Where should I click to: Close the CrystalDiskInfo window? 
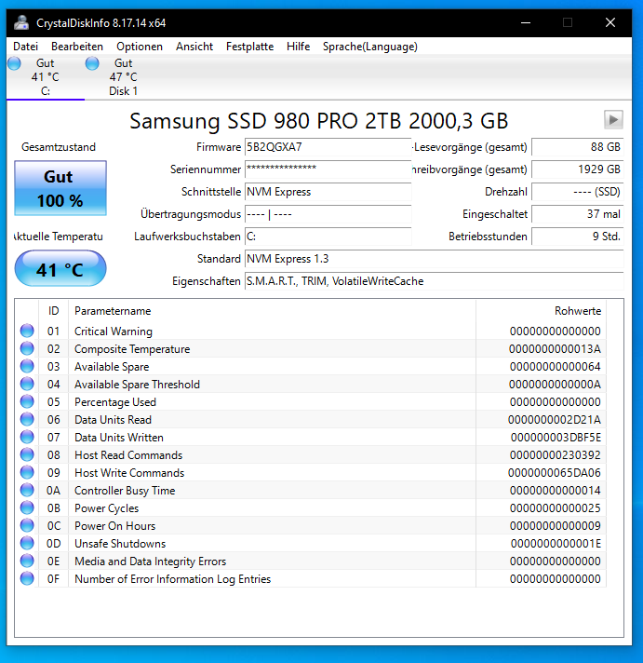tap(610, 23)
